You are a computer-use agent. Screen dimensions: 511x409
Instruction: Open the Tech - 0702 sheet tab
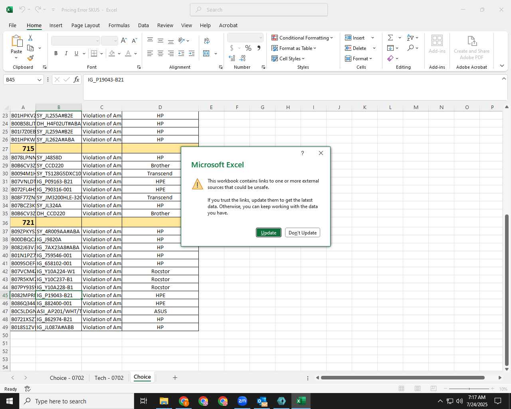coord(109,378)
